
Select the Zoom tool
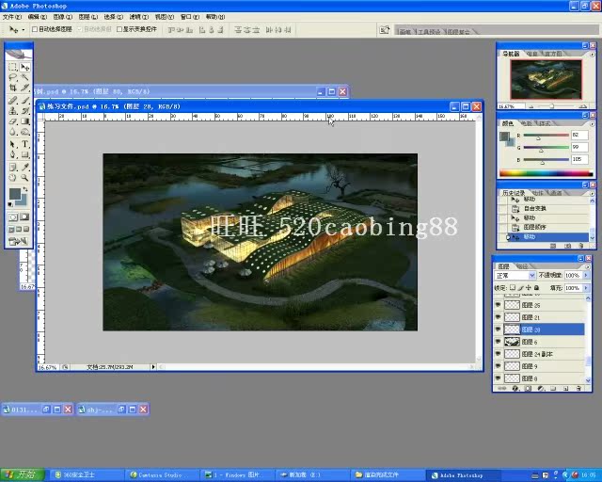click(25, 178)
